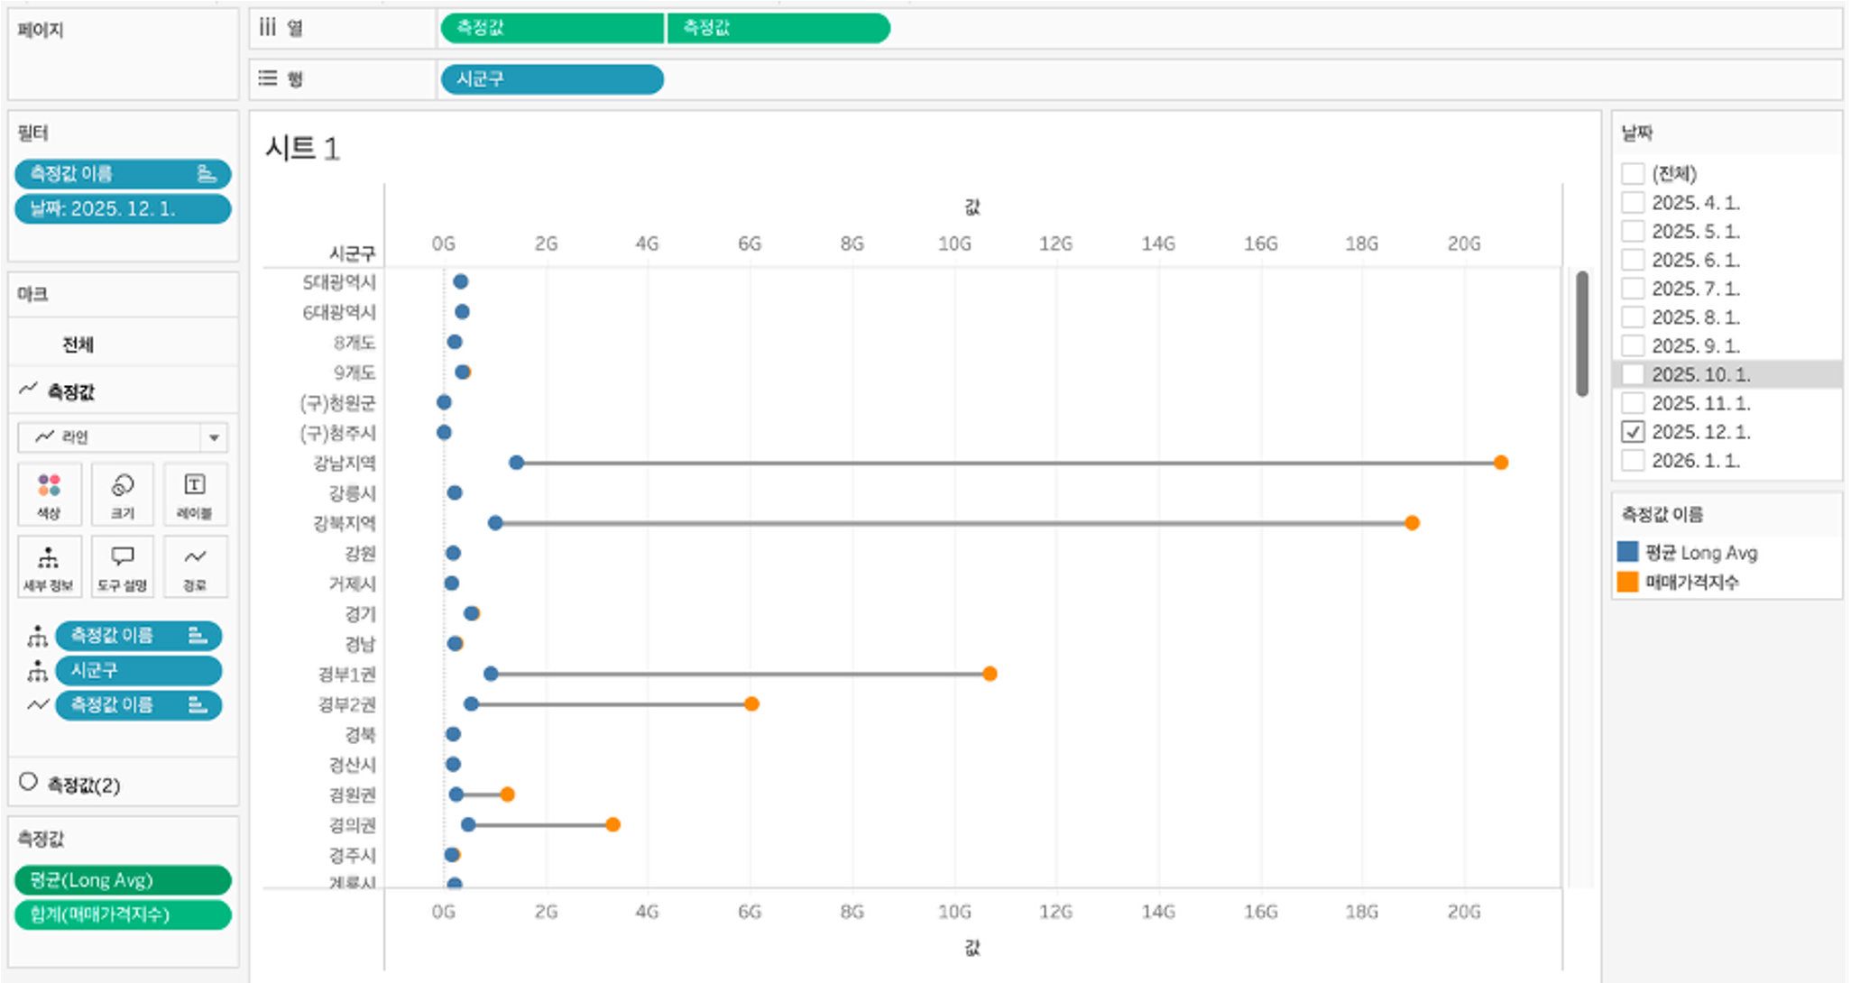
Task: Click the bottom 값 axis title
Action: 972,947
